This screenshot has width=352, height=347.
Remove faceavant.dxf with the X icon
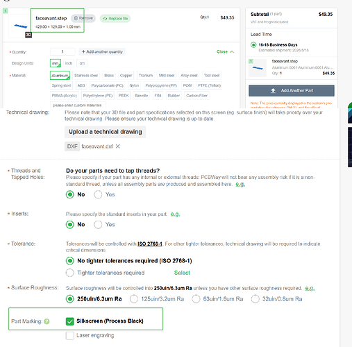tap(118, 146)
